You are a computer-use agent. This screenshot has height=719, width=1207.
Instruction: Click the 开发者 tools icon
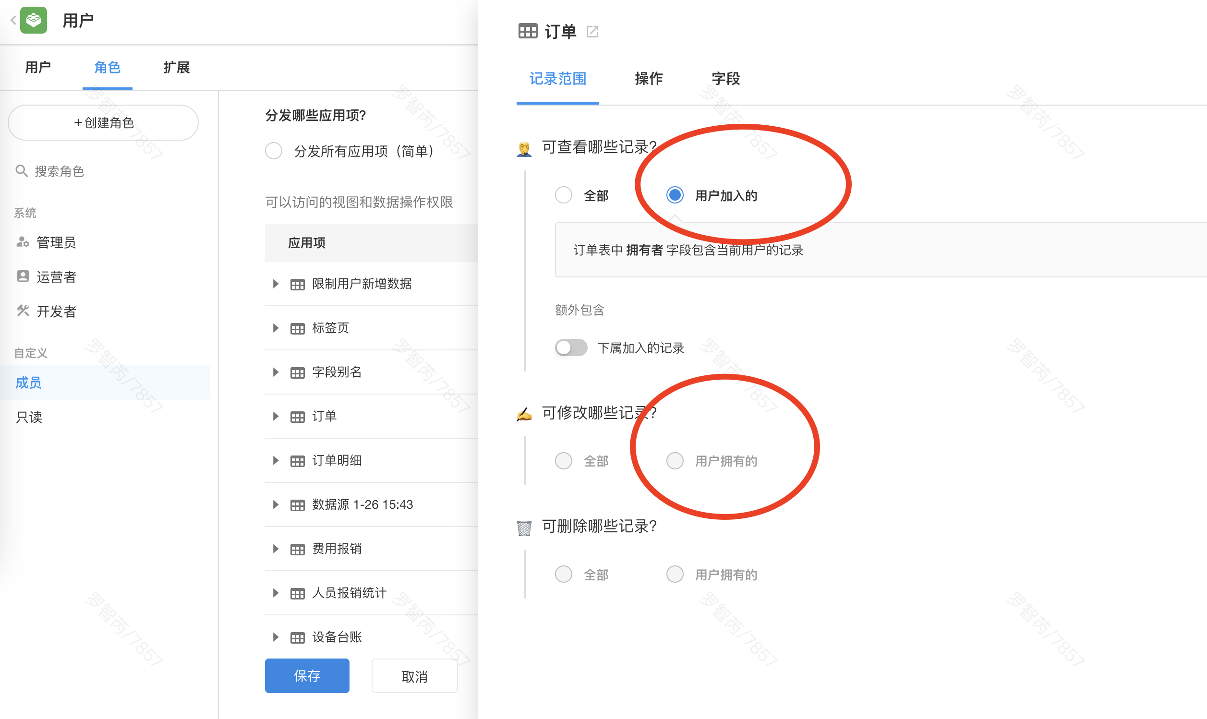[22, 311]
